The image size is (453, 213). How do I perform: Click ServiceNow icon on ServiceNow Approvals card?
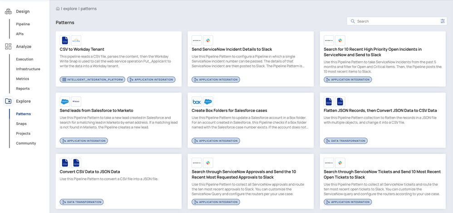(197, 163)
